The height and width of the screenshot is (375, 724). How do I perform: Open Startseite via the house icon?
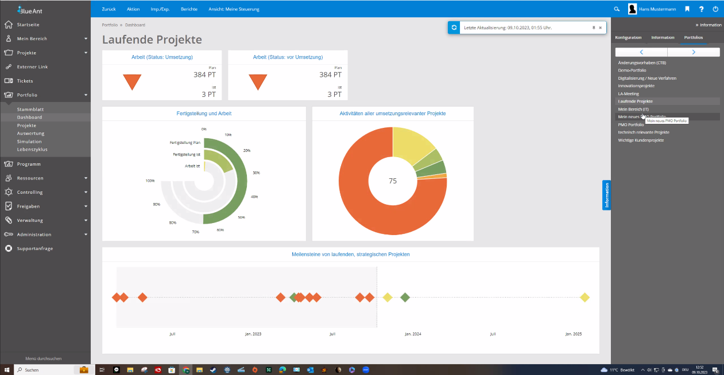(9, 25)
